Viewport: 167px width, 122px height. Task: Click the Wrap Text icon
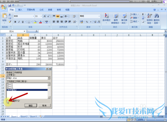pos(74,16)
